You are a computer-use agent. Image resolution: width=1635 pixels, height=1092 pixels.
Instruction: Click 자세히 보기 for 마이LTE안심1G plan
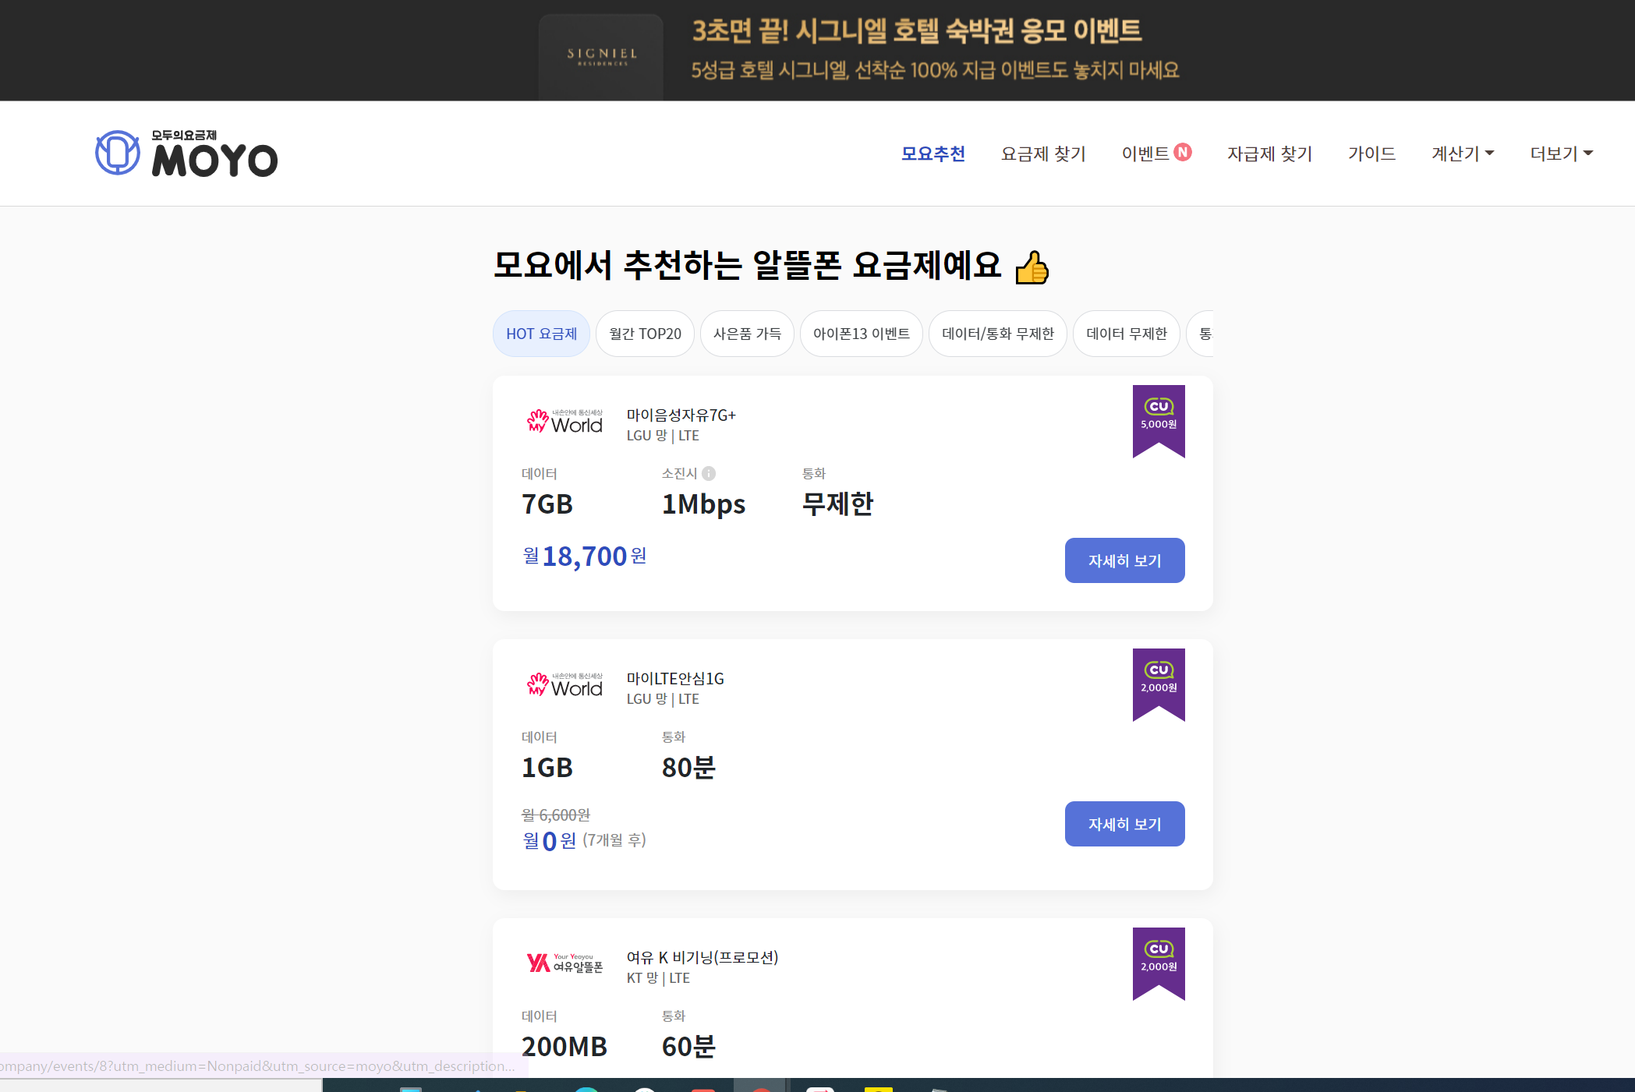[x=1124, y=824]
